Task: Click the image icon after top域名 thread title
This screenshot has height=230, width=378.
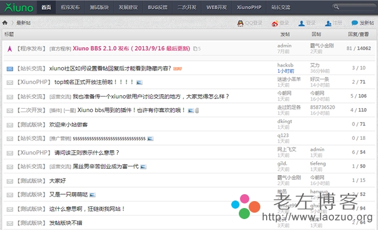Action: 139,83
